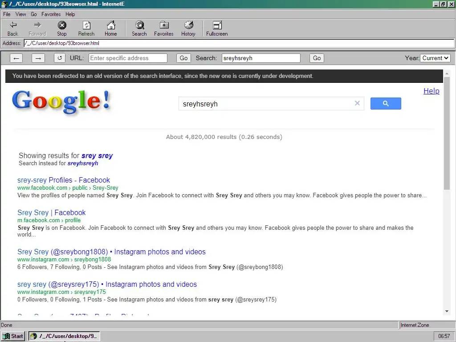Click the URL 'Enter specific address' field
This screenshot has width=456, height=342.
tap(128, 58)
